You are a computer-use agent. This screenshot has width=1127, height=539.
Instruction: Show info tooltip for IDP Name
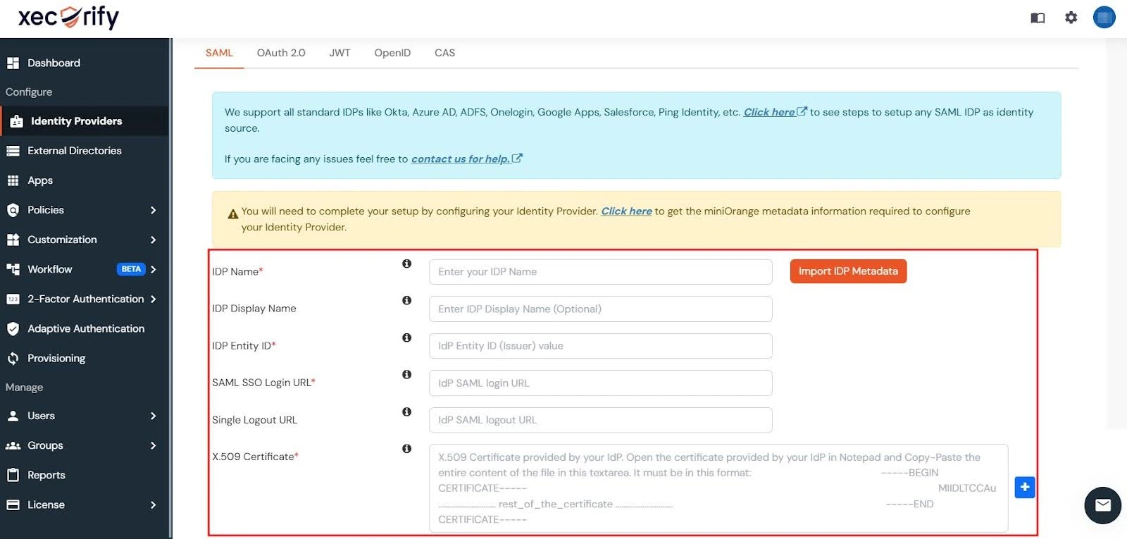point(406,264)
